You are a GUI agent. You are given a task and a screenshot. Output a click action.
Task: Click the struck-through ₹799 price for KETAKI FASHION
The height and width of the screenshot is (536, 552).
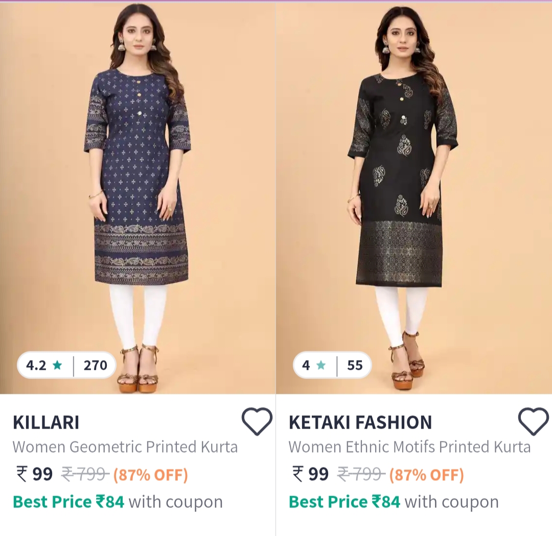point(361,475)
